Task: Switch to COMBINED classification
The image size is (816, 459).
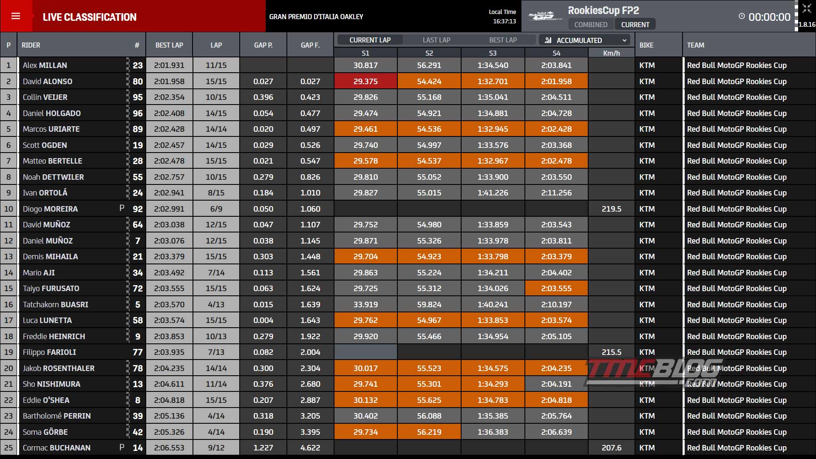Action: (x=591, y=25)
